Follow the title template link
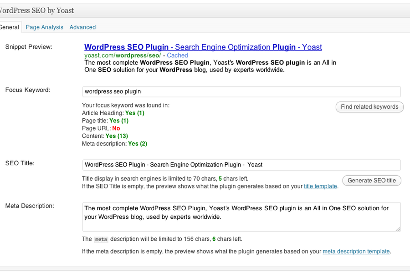 point(320,186)
